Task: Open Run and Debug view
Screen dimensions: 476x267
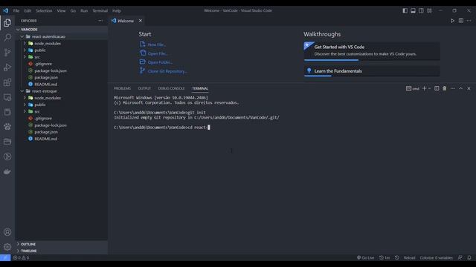Action: point(7,67)
